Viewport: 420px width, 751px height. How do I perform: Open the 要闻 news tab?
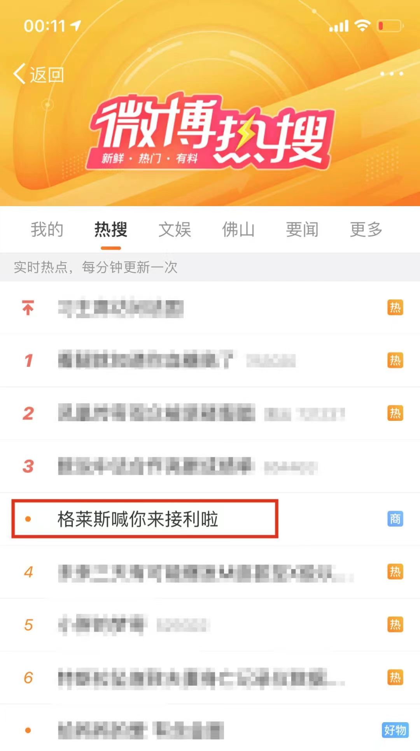click(302, 229)
